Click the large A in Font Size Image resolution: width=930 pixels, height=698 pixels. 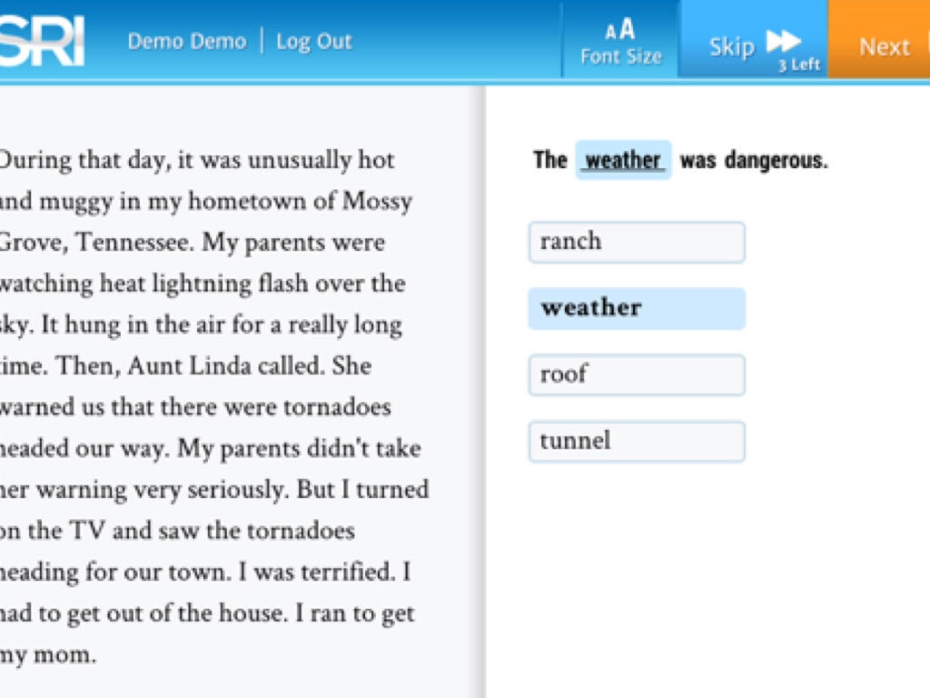[628, 30]
